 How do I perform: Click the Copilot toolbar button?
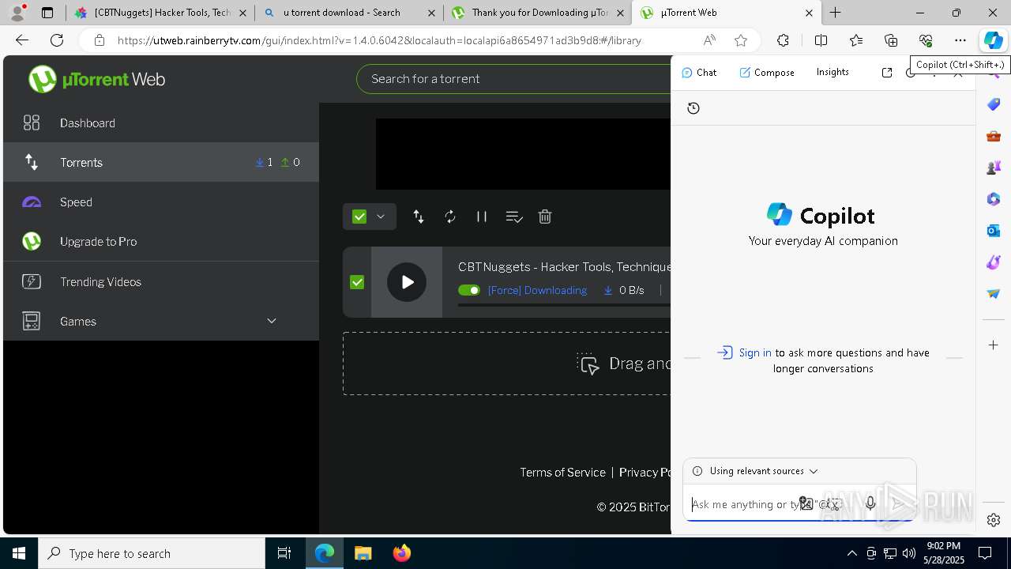coord(993,40)
